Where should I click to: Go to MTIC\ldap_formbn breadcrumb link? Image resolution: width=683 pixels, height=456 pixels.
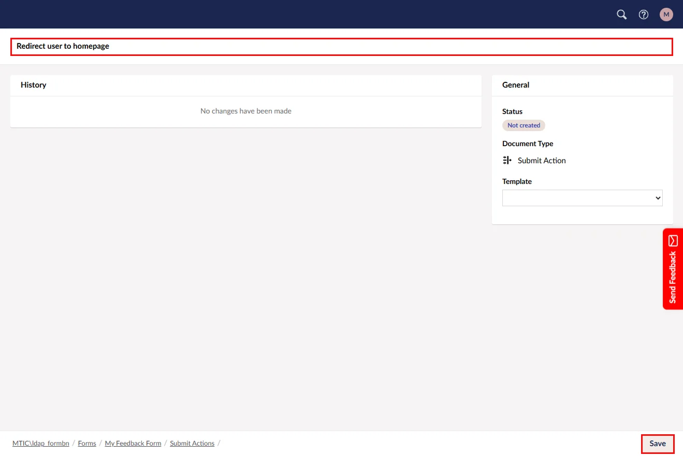coord(41,444)
